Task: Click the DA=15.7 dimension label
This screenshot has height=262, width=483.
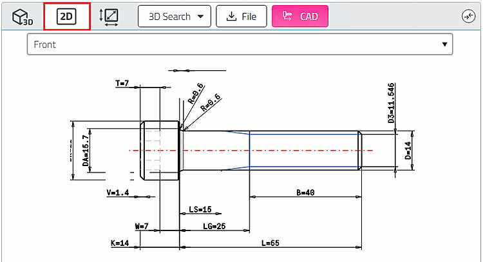Action: 85,151
